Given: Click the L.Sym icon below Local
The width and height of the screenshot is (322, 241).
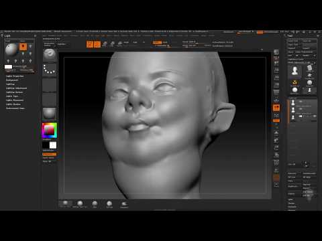Looking at the screenshot, I should click(276, 115).
